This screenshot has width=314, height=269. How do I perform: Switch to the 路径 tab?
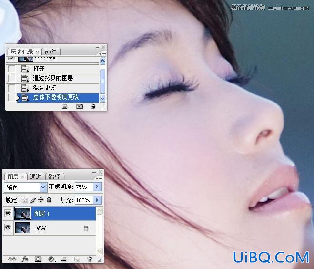54,176
